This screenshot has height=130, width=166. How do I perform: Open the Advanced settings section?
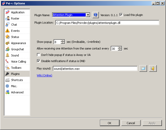[17, 92]
